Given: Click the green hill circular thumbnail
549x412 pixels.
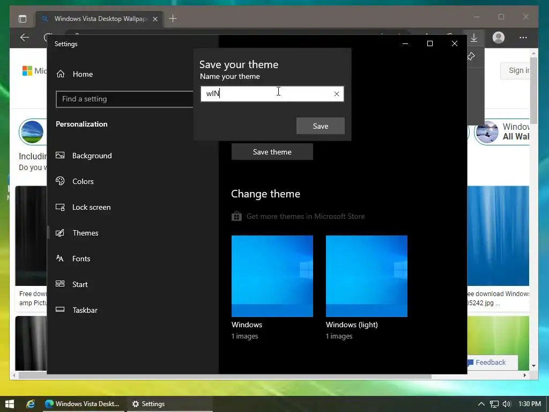Looking at the screenshot, I should 32,132.
